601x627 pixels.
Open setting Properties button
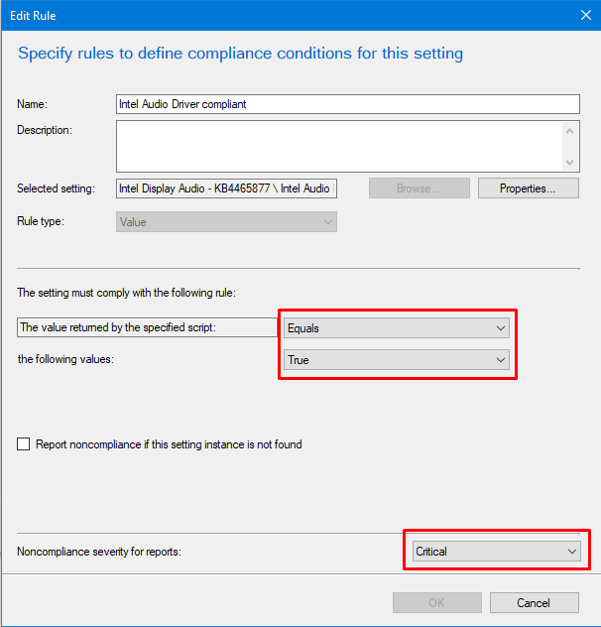528,188
